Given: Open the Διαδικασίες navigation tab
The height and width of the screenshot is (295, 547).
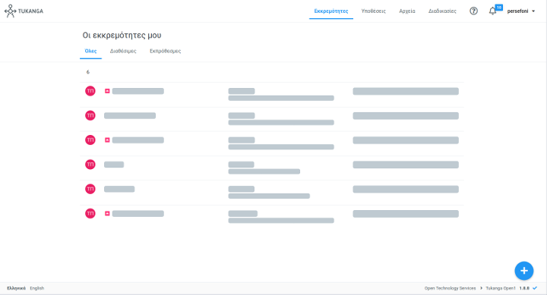Looking at the screenshot, I should [x=442, y=11].
